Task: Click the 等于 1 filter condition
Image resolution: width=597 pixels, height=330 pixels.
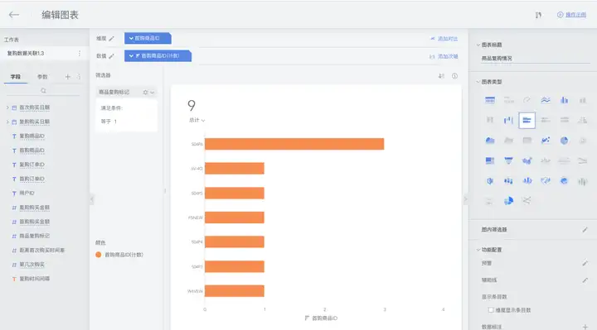Action: point(109,122)
